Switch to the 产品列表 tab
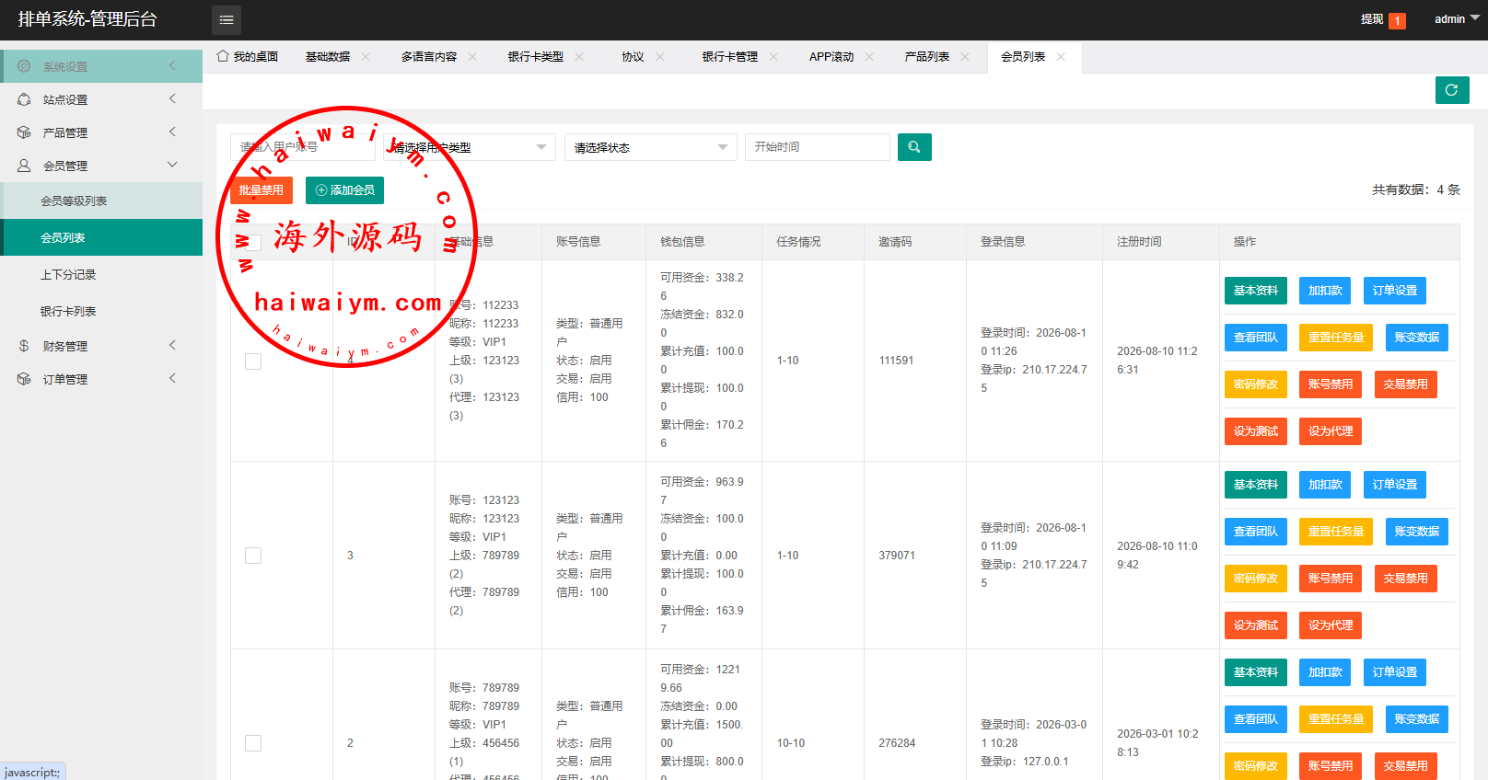Screen dimensions: 1488x780 tap(927, 57)
